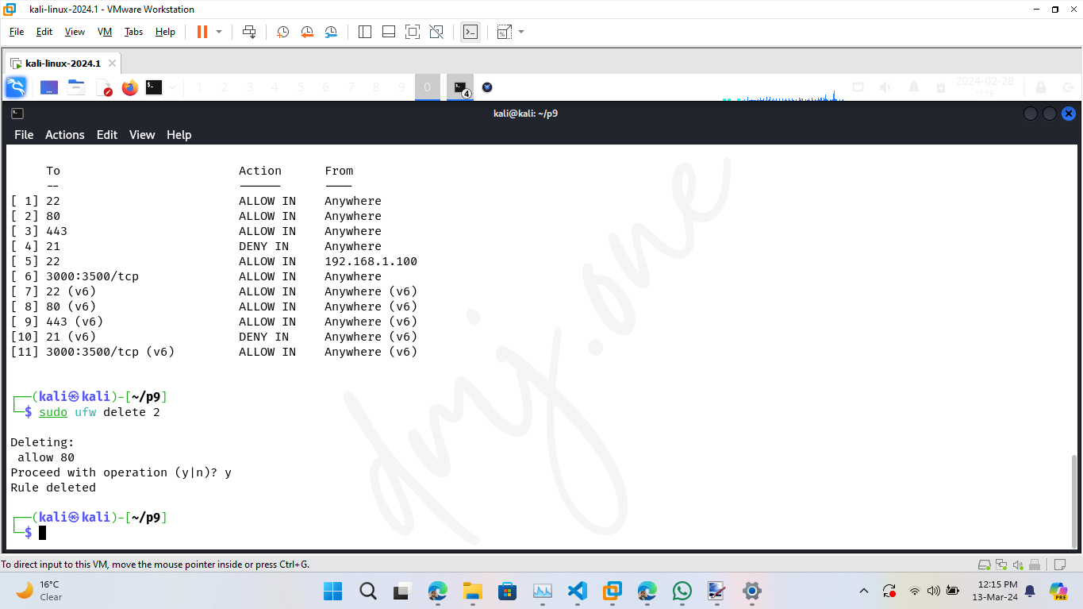Image resolution: width=1083 pixels, height=609 pixels.
Task: Open Copilot preview from the taskbar
Action: [x=1058, y=591]
